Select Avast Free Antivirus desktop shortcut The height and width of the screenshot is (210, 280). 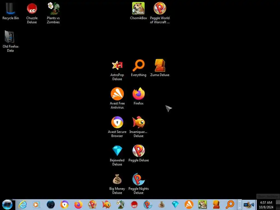[x=117, y=98]
